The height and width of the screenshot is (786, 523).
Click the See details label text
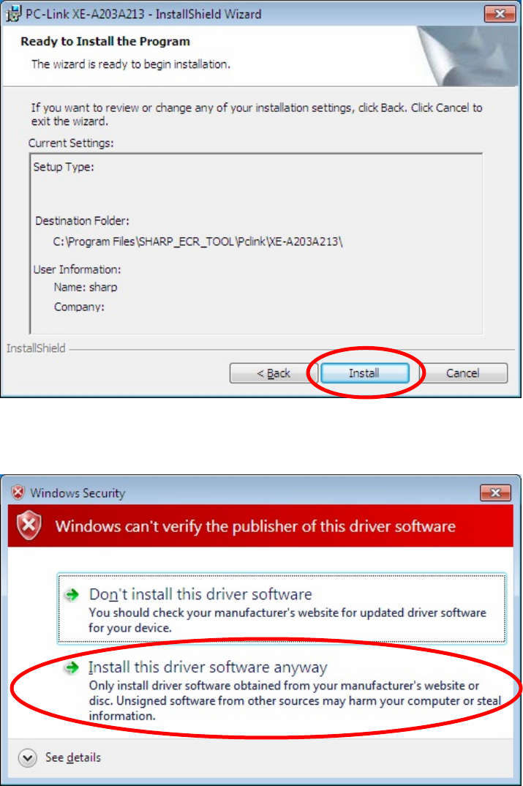click(73, 757)
